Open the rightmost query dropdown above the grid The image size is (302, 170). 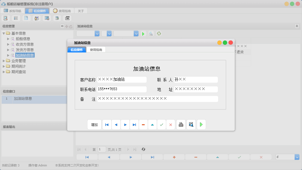tap(136, 33)
